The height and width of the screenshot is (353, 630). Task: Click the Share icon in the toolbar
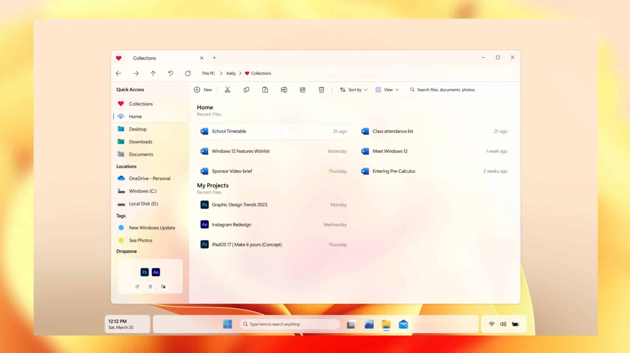302,89
